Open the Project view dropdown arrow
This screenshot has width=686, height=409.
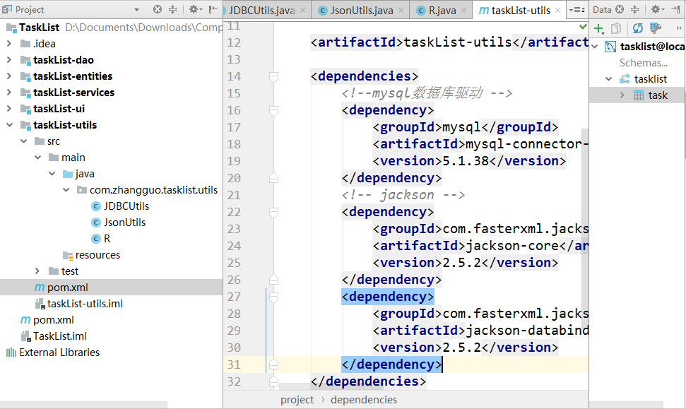136,10
